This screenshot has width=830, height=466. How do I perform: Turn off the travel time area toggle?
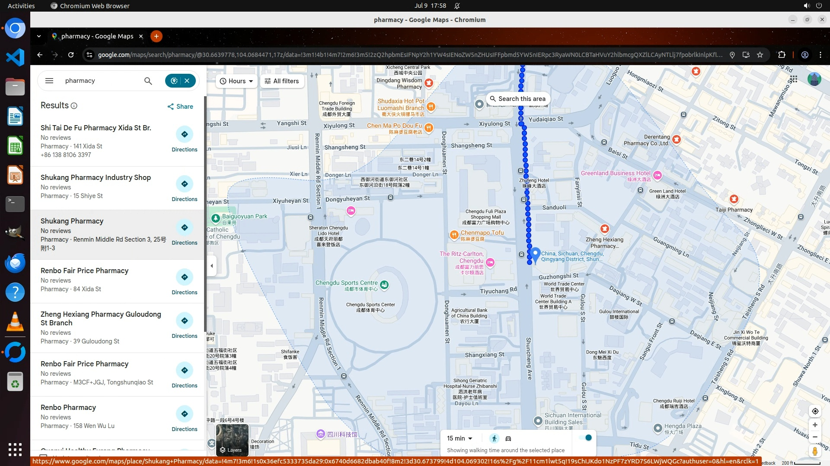coord(586,438)
